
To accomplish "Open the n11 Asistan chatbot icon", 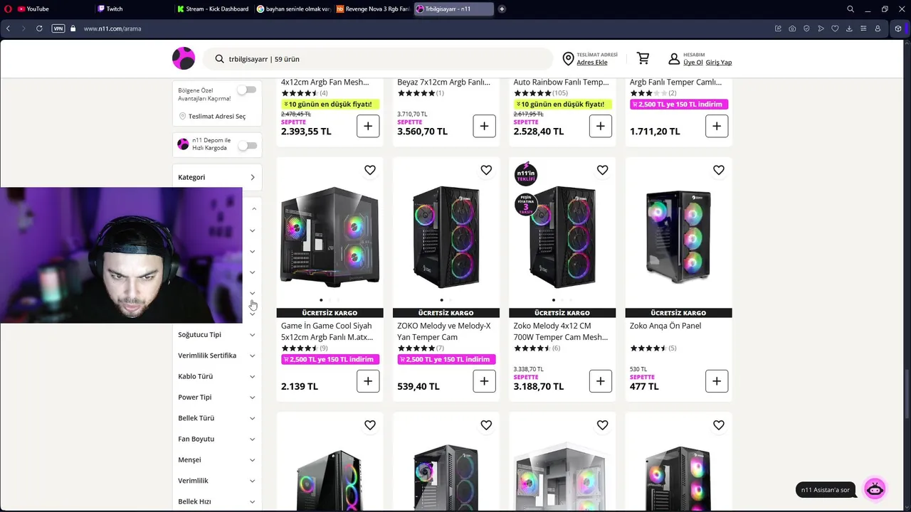I will [x=875, y=489].
